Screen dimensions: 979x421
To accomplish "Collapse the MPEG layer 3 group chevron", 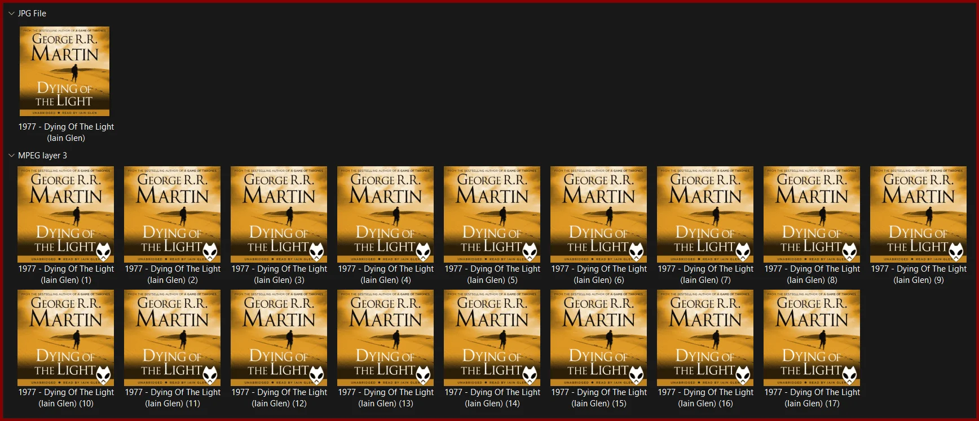I will (x=11, y=155).
